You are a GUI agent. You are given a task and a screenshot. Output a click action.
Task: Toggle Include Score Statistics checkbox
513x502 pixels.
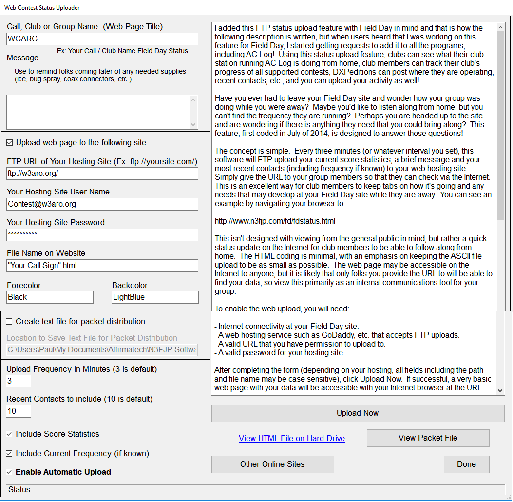10,434
